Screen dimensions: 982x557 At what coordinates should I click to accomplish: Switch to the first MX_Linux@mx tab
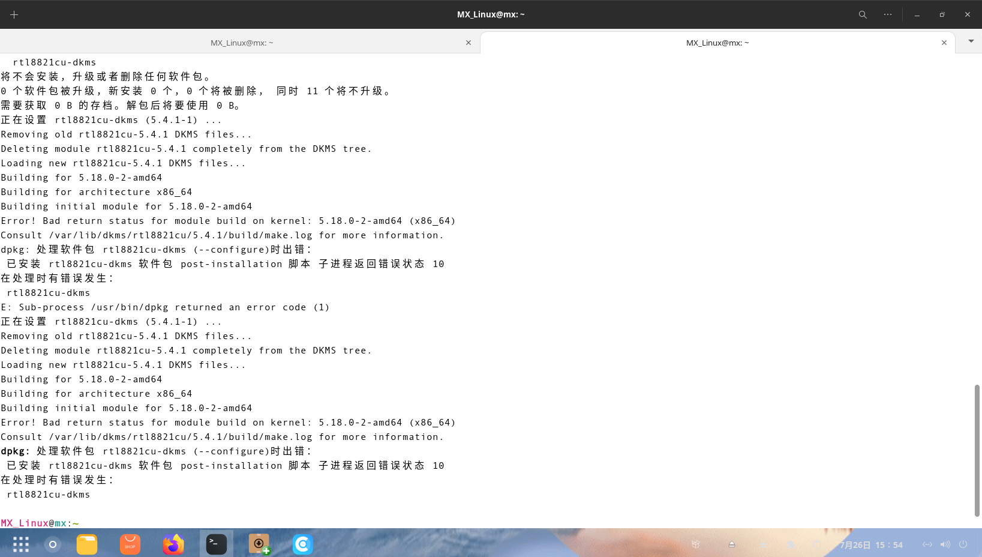(x=241, y=43)
